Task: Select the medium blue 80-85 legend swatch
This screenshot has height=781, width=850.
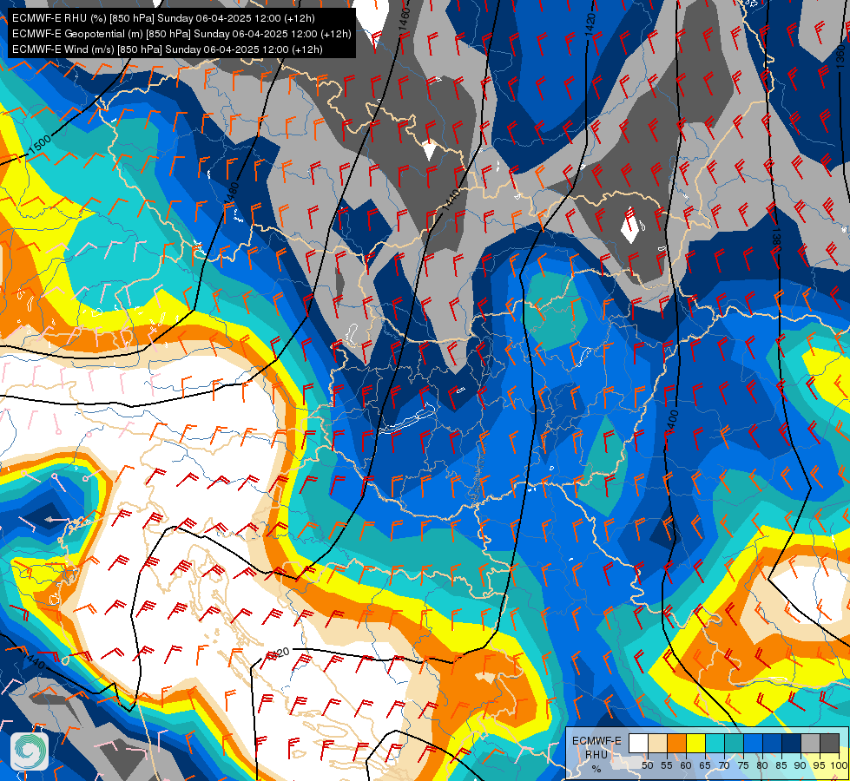Action: 773,743
